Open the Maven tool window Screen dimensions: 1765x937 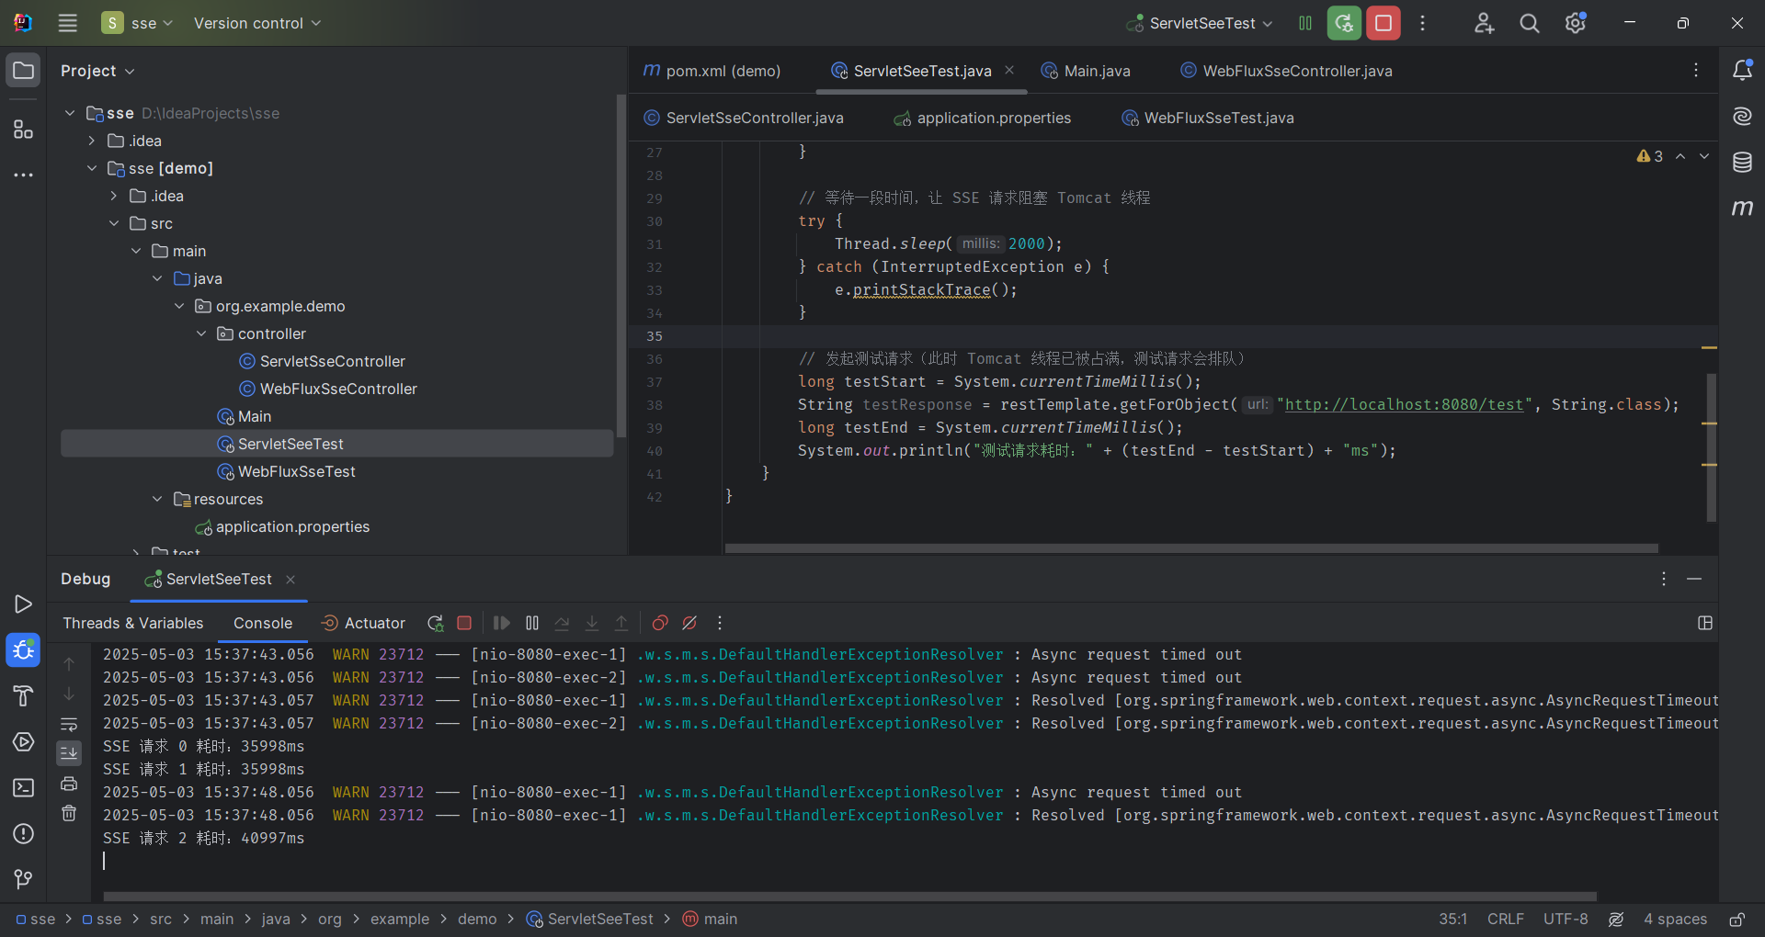(1742, 209)
